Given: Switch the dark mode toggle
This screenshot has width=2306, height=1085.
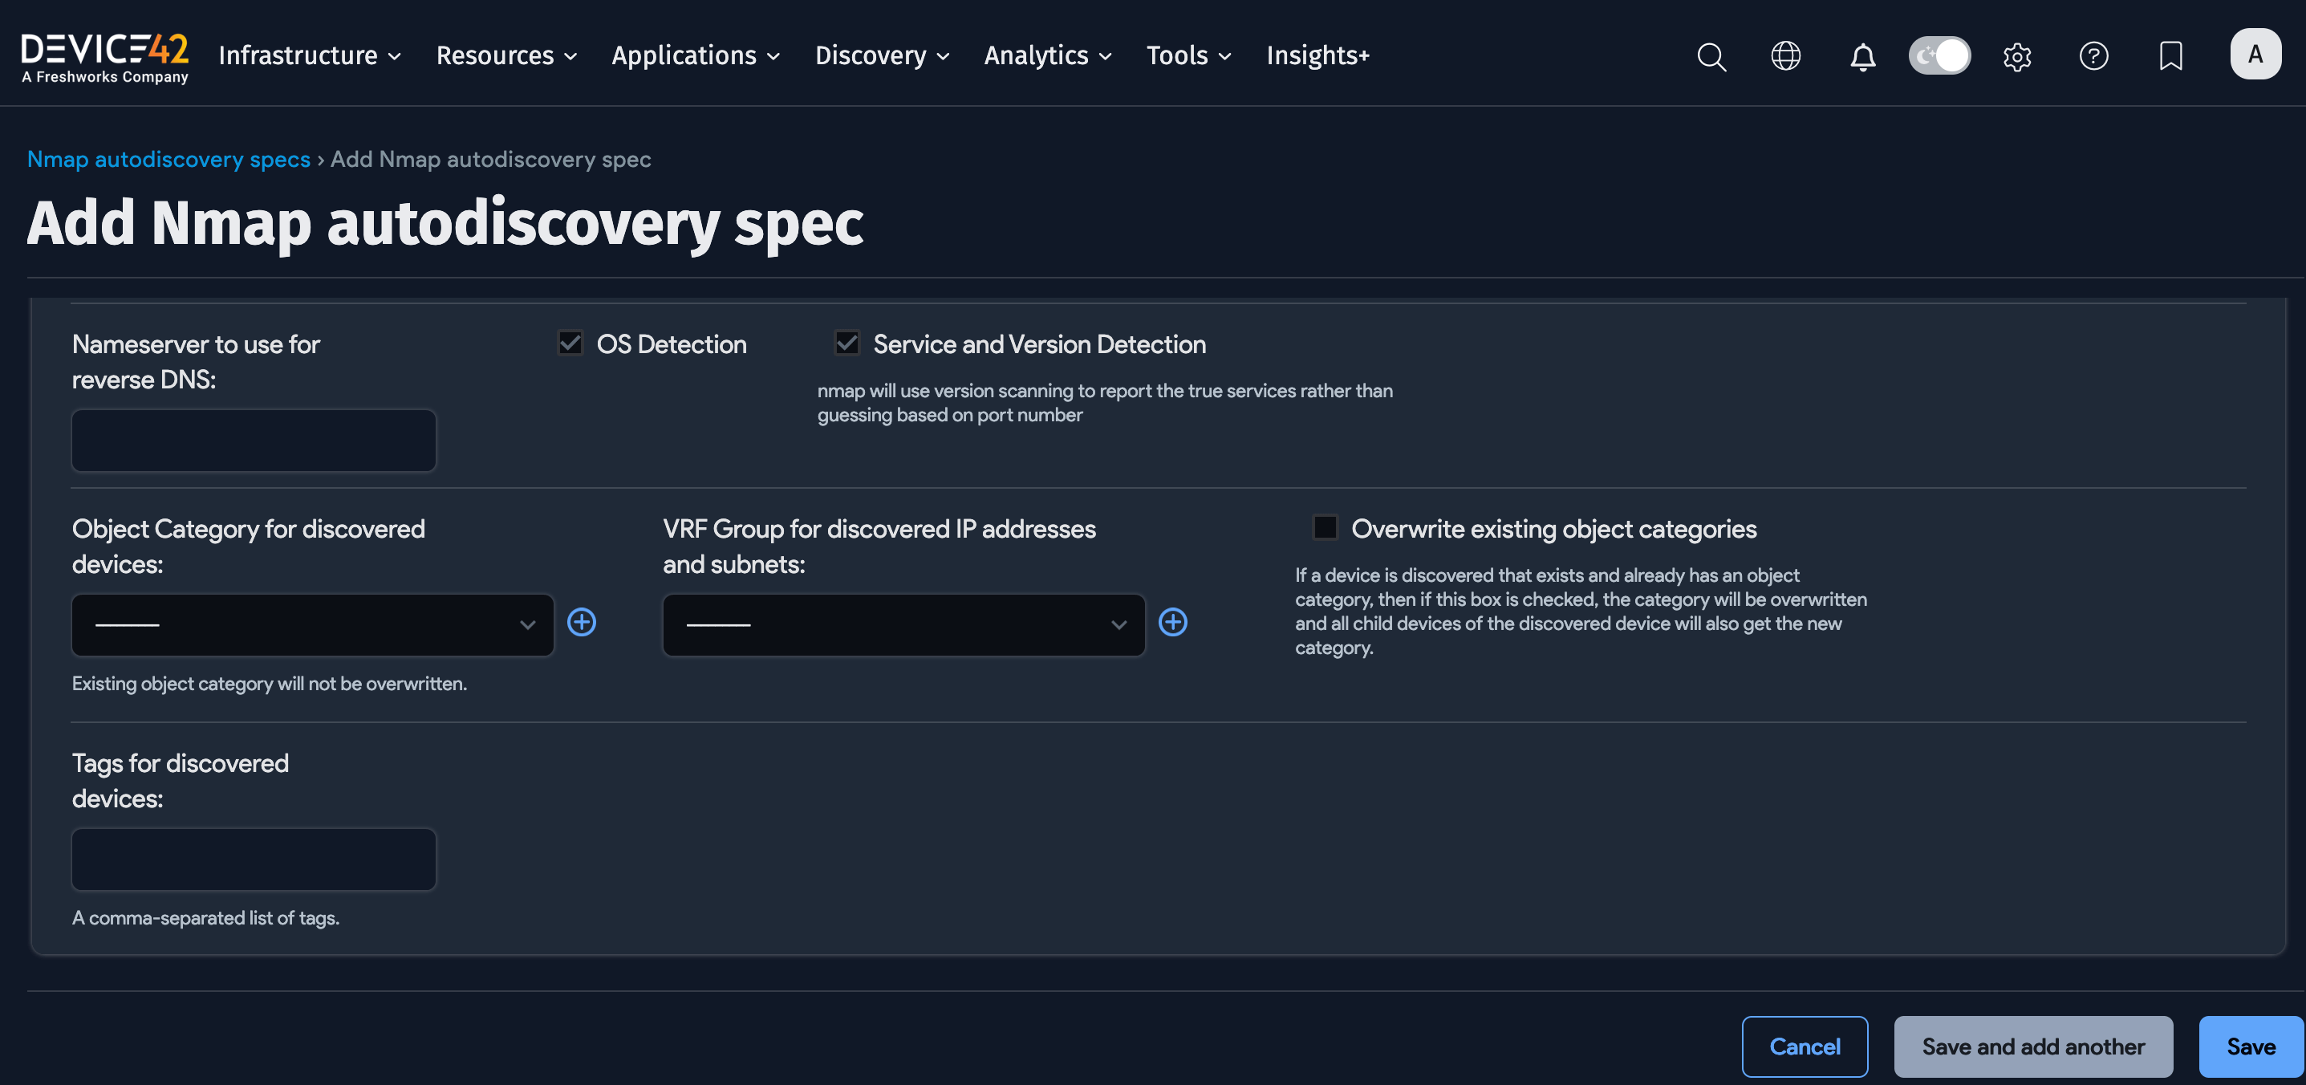Looking at the screenshot, I should (1939, 55).
